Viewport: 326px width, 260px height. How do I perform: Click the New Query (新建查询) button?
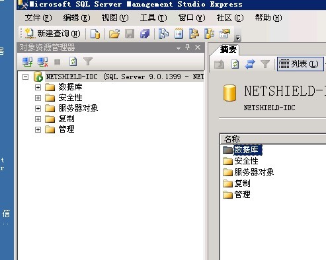(x=52, y=34)
